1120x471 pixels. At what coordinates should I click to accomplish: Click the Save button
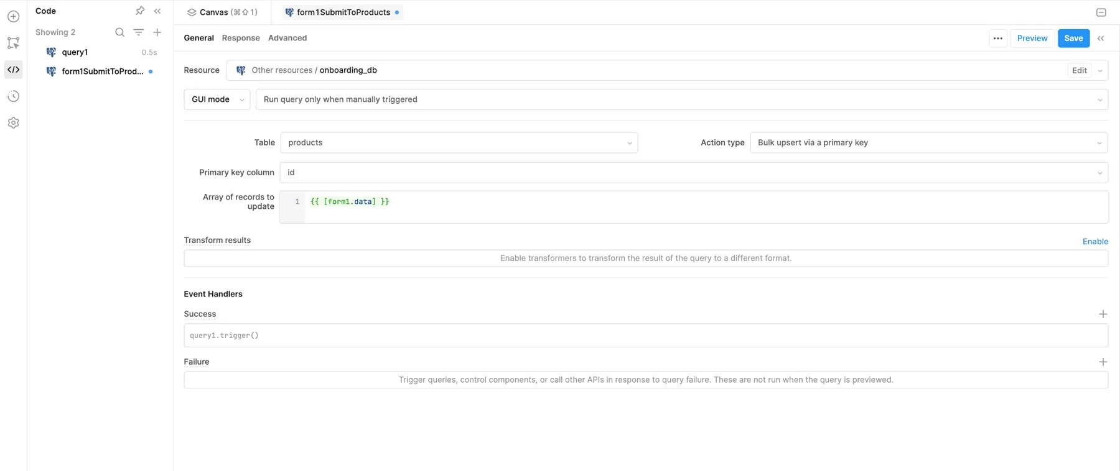tap(1073, 38)
